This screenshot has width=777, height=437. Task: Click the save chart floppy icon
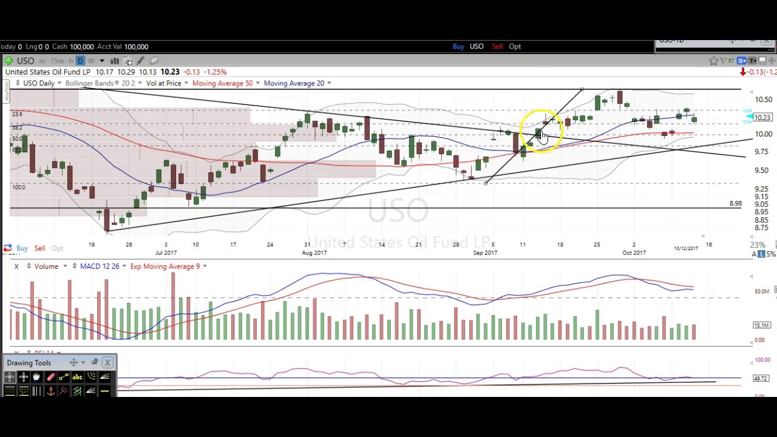(x=762, y=61)
